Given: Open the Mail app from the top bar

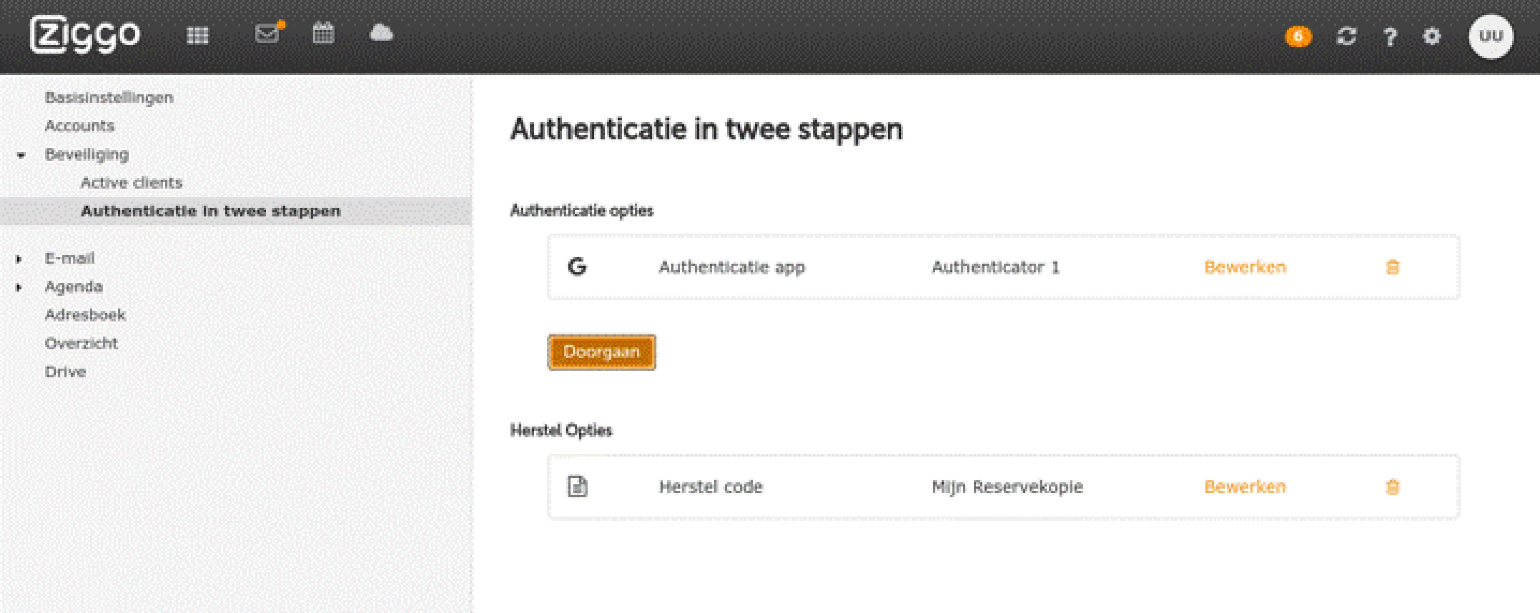Looking at the screenshot, I should 268,34.
